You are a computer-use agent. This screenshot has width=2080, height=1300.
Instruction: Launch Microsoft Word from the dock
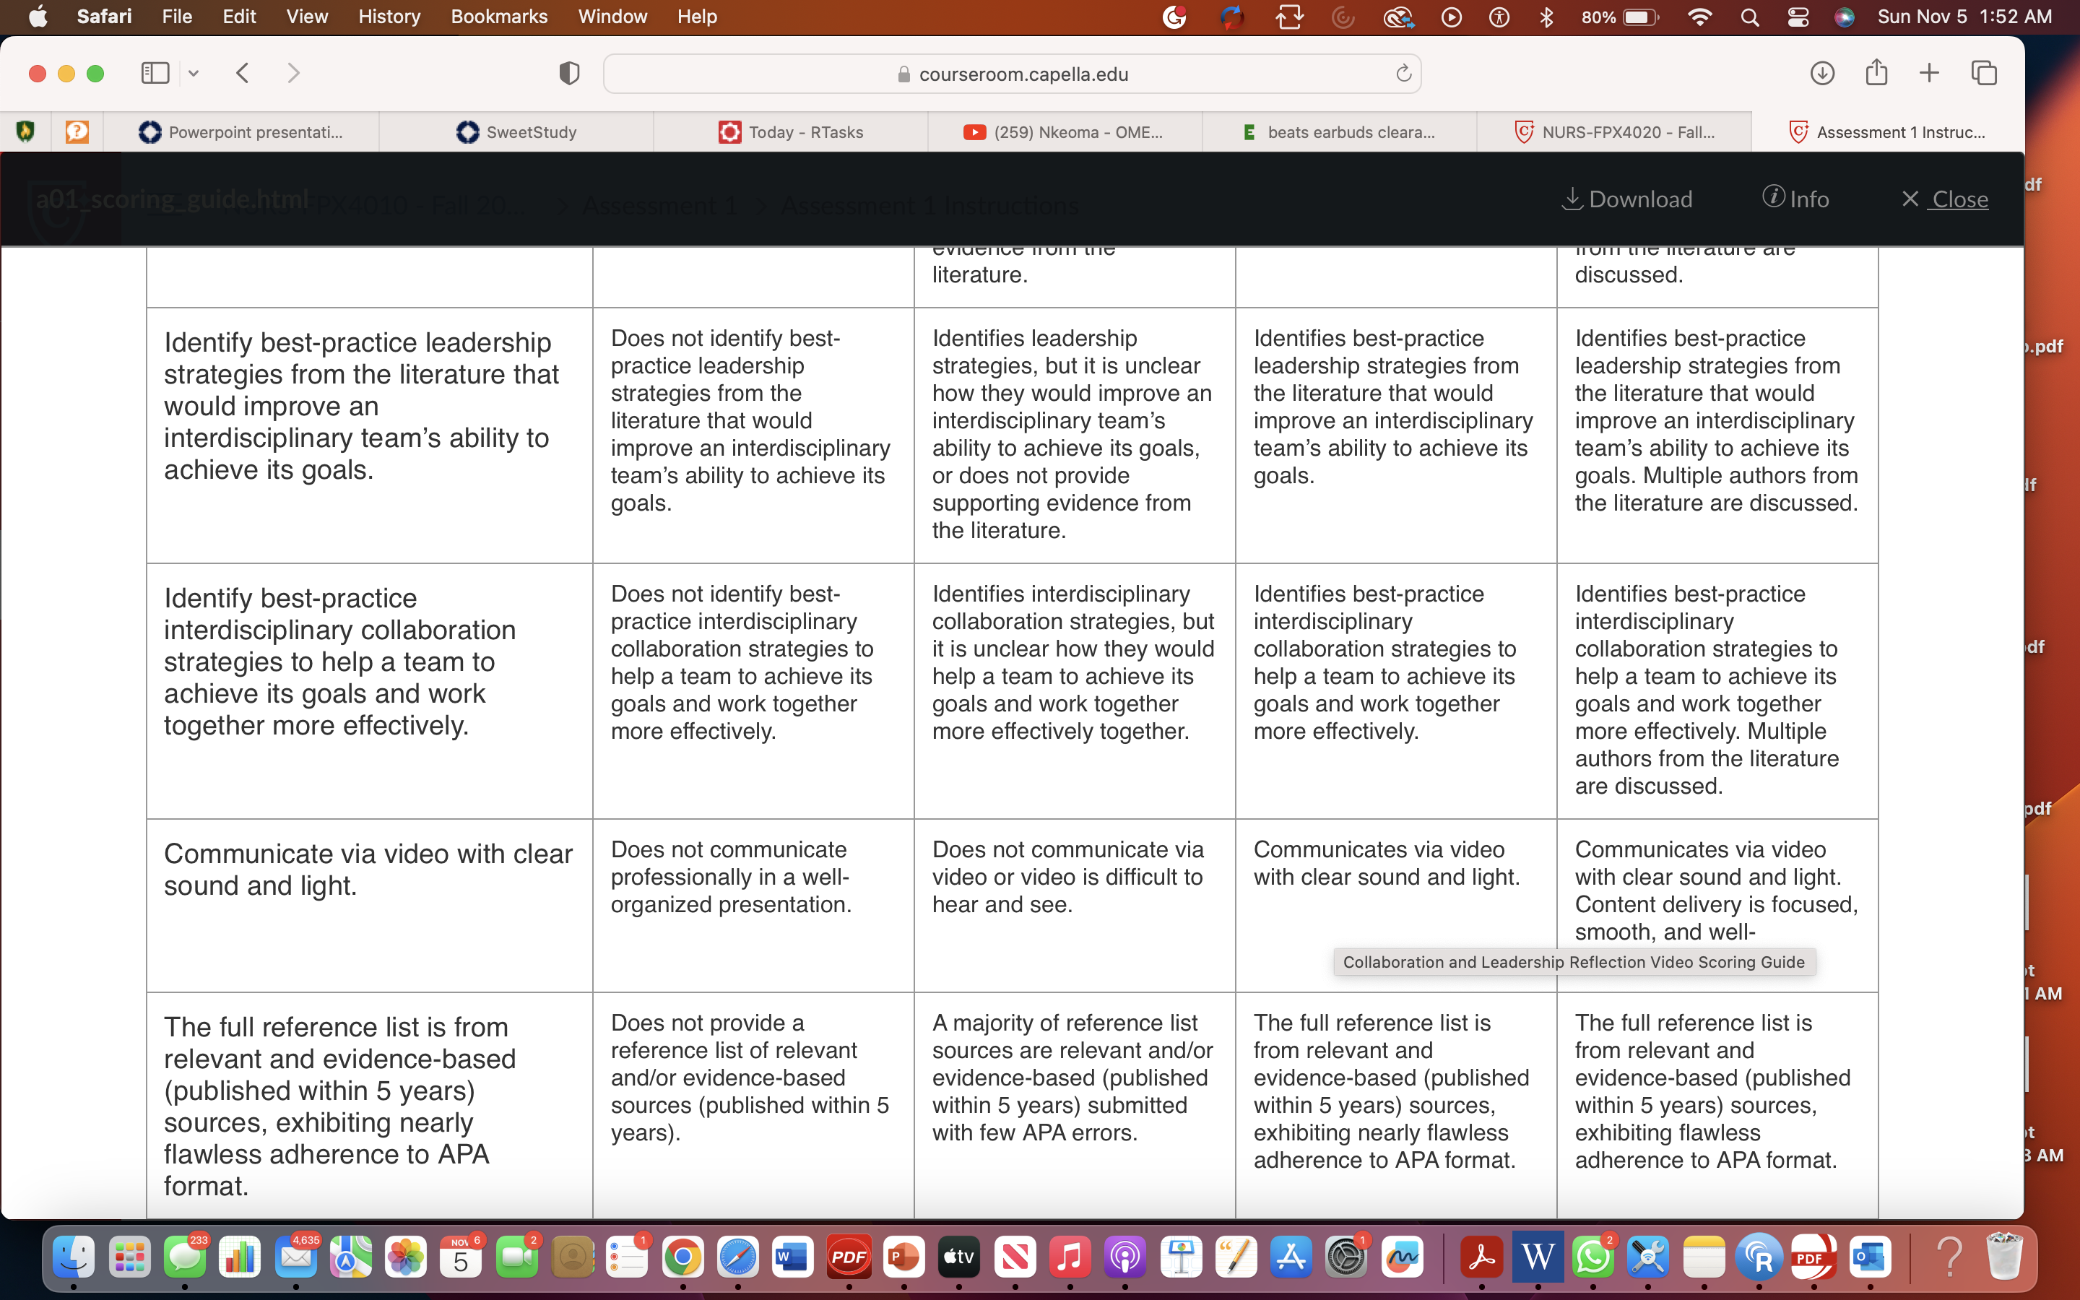pyautogui.click(x=792, y=1258)
